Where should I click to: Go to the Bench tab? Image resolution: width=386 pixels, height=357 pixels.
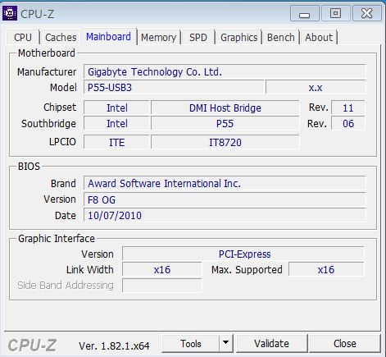[281, 38]
